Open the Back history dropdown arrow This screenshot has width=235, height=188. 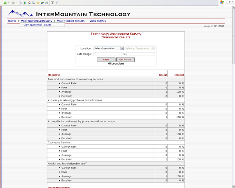[x=9, y=3]
